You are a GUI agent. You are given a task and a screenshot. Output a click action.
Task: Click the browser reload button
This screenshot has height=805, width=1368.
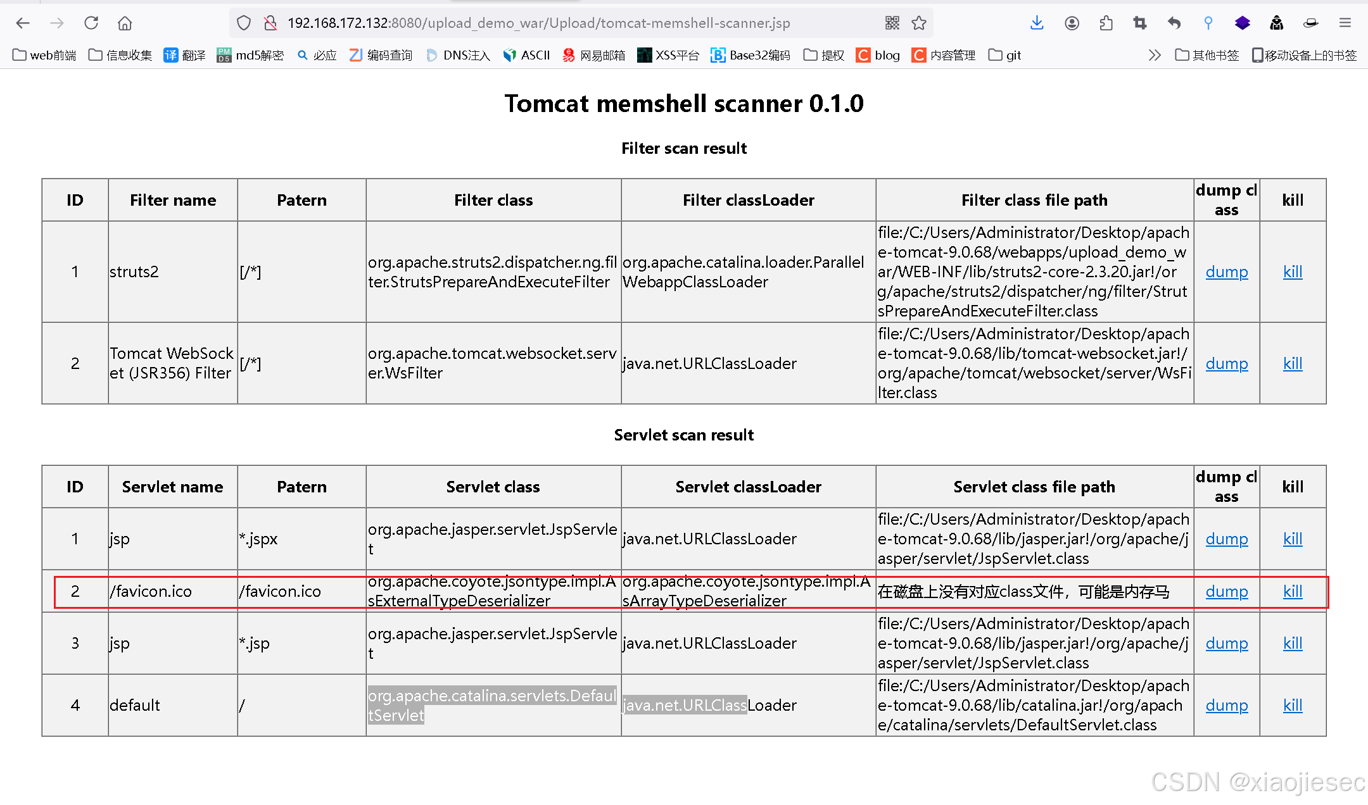tap(91, 23)
